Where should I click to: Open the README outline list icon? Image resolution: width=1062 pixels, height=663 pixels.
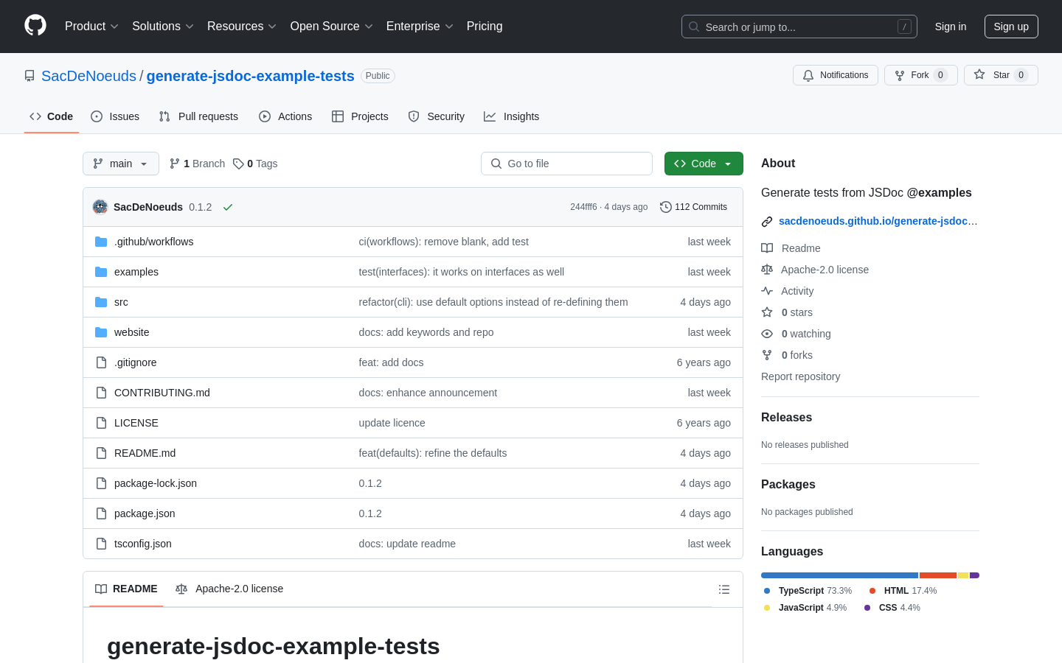pos(724,589)
